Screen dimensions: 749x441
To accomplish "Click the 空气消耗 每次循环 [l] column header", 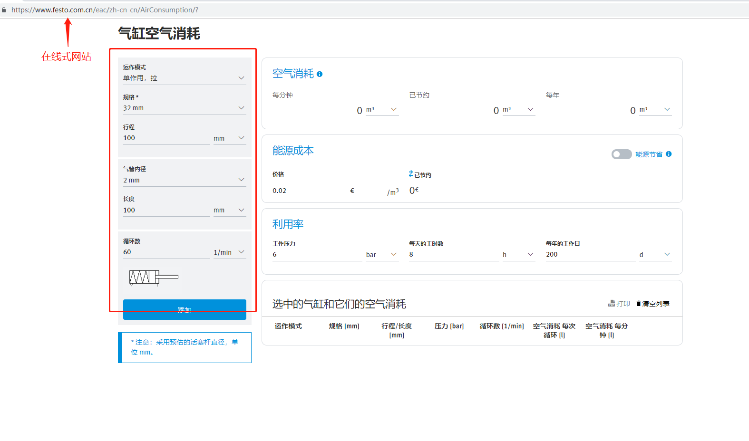I will tap(554, 330).
